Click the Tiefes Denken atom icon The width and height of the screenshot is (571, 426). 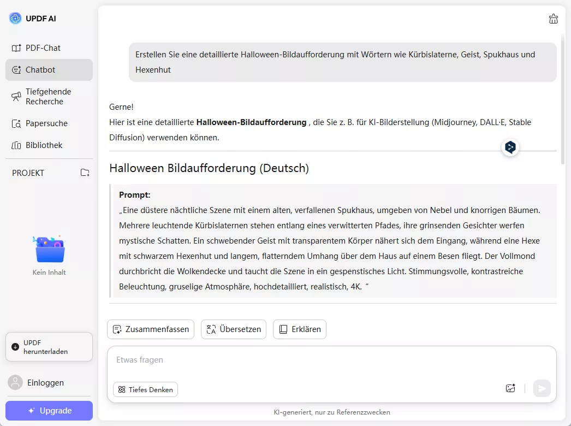122,389
